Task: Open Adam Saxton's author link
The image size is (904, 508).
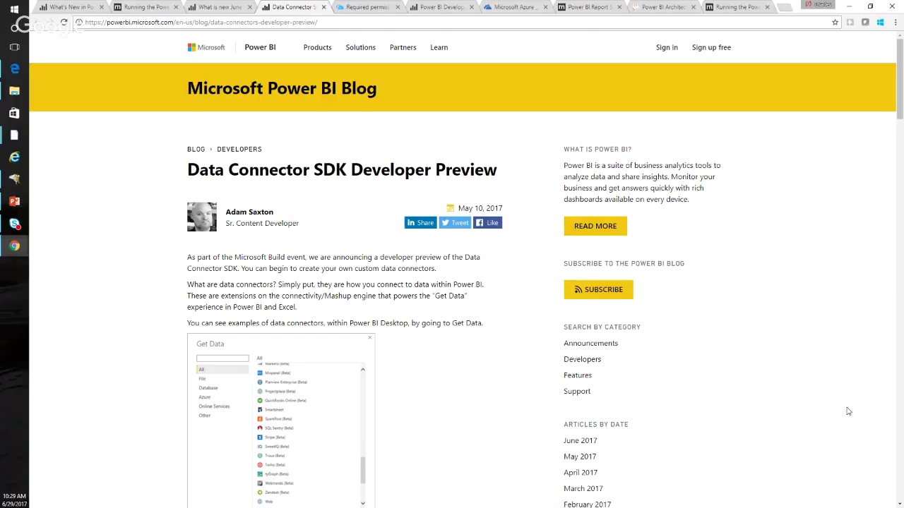Action: [x=249, y=212]
